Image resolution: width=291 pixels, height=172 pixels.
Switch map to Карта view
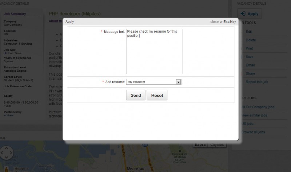pos(200,144)
